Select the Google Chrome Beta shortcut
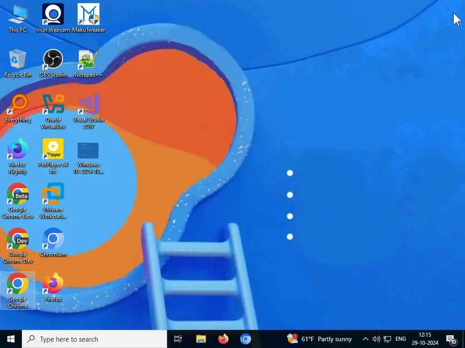 (18, 201)
